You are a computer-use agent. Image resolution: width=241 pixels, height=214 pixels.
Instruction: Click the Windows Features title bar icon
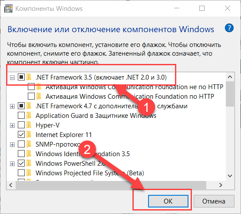pyautogui.click(x=8, y=8)
